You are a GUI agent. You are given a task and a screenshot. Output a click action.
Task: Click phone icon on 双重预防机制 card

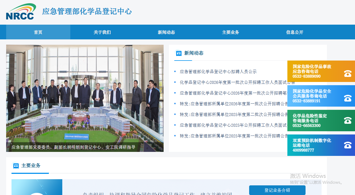[348, 145]
